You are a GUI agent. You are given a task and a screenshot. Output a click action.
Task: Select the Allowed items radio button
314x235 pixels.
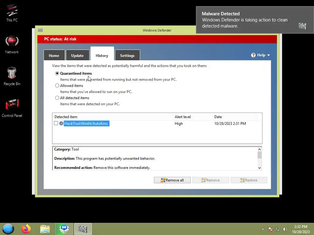point(57,86)
